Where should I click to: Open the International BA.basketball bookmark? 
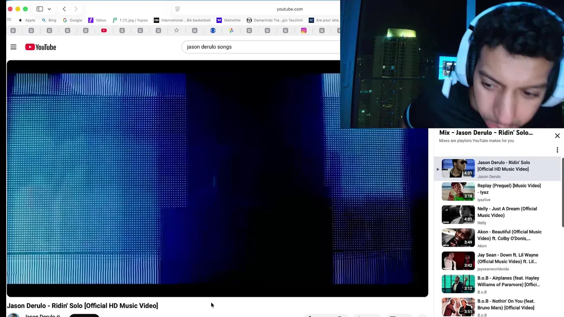[182, 20]
